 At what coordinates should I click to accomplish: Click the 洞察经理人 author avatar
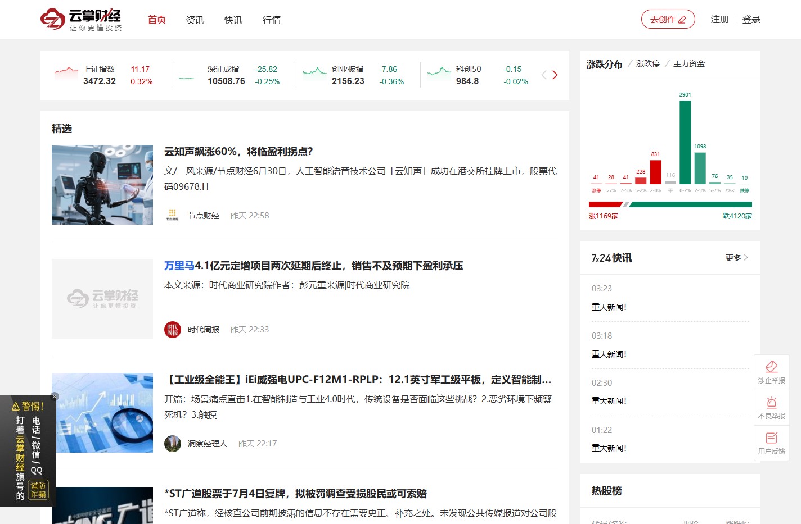[x=173, y=444]
